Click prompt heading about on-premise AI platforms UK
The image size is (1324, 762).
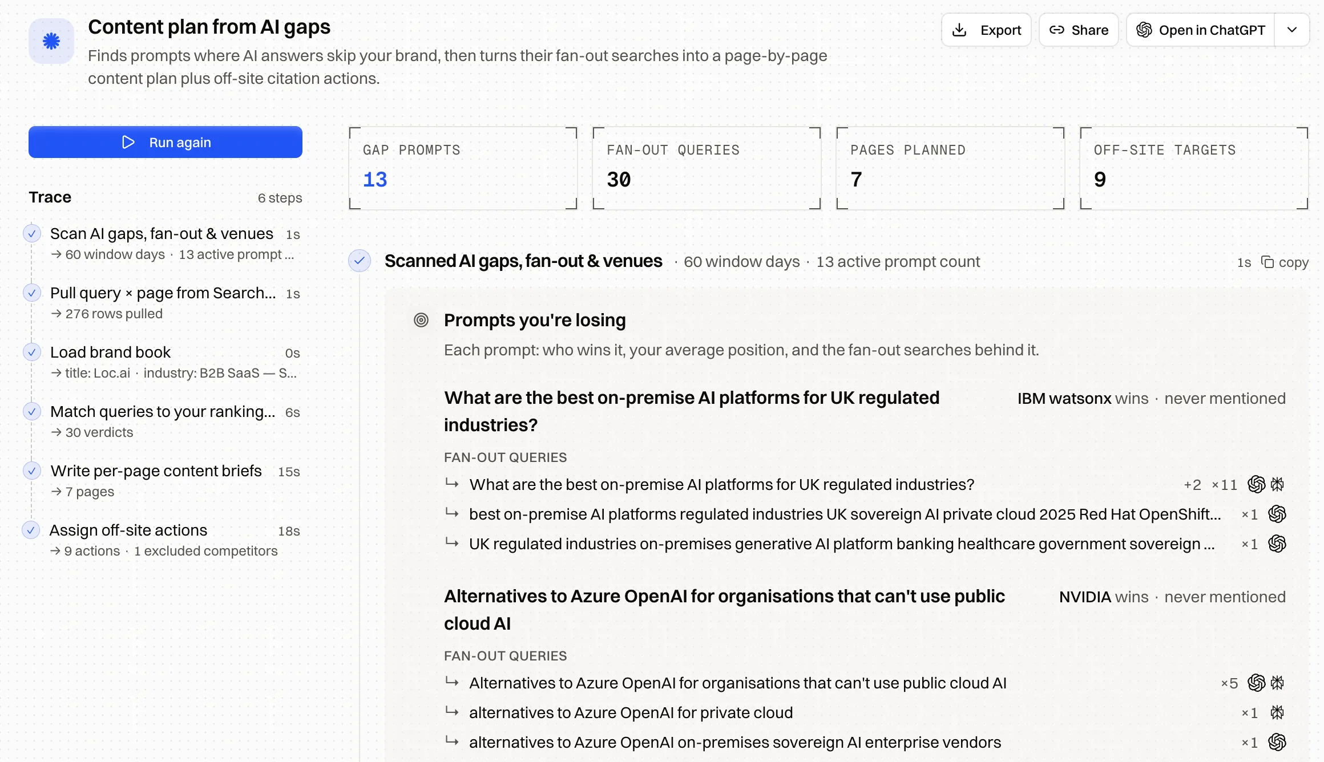point(692,411)
